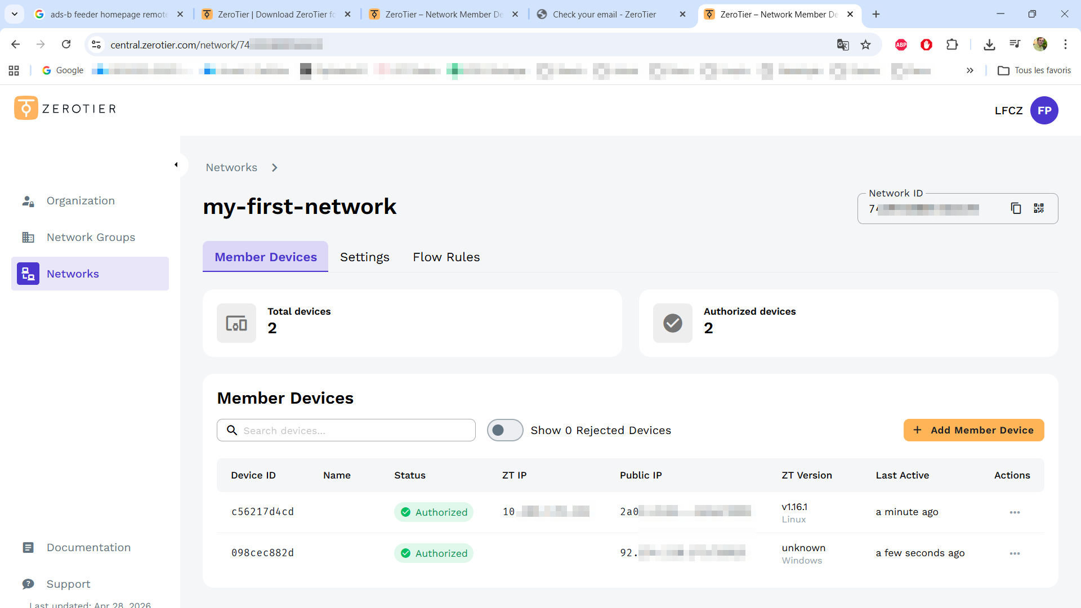1081x608 pixels.
Task: Switch to the Settings tab
Action: tap(365, 257)
